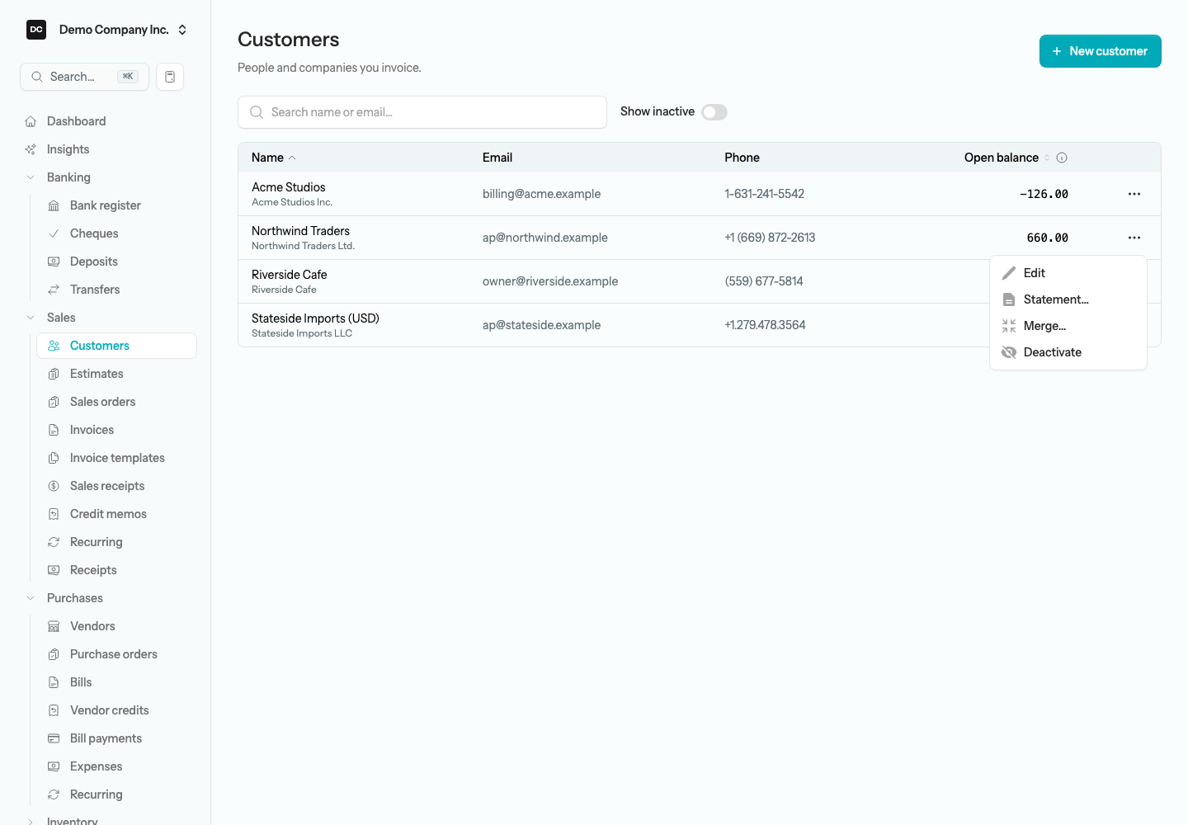The image size is (1188, 825).
Task: Collapse the Banking section
Action: coord(31,177)
